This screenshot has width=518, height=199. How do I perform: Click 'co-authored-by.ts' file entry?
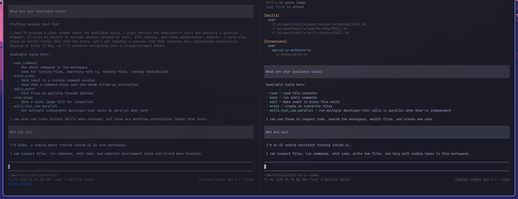coord(291,54)
